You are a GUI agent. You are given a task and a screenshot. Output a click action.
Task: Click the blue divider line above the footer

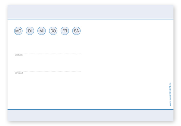point(91,109)
